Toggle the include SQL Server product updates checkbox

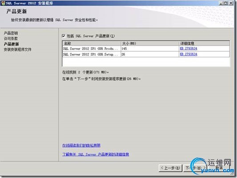tap(64, 36)
